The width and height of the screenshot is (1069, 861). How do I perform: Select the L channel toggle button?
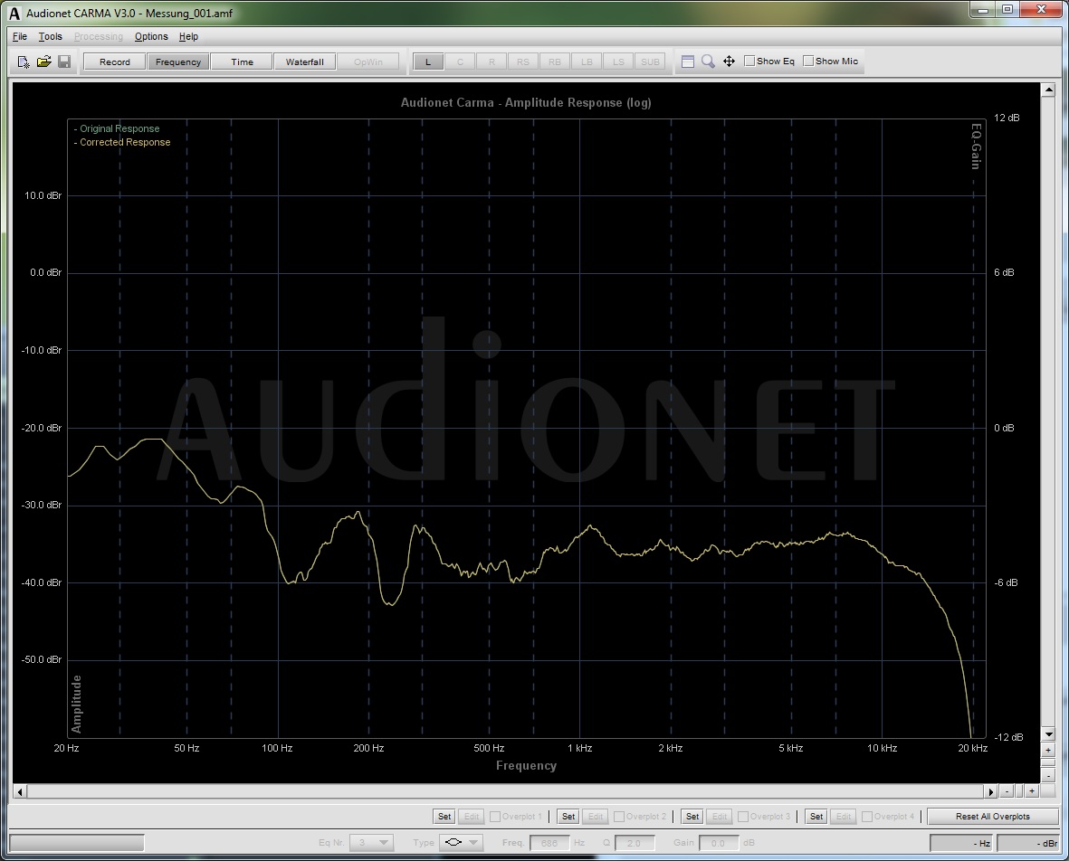[x=428, y=61]
